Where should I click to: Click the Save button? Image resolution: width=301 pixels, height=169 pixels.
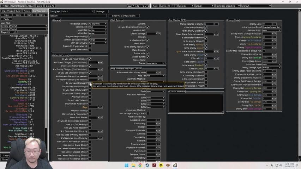(x=40, y=6)
